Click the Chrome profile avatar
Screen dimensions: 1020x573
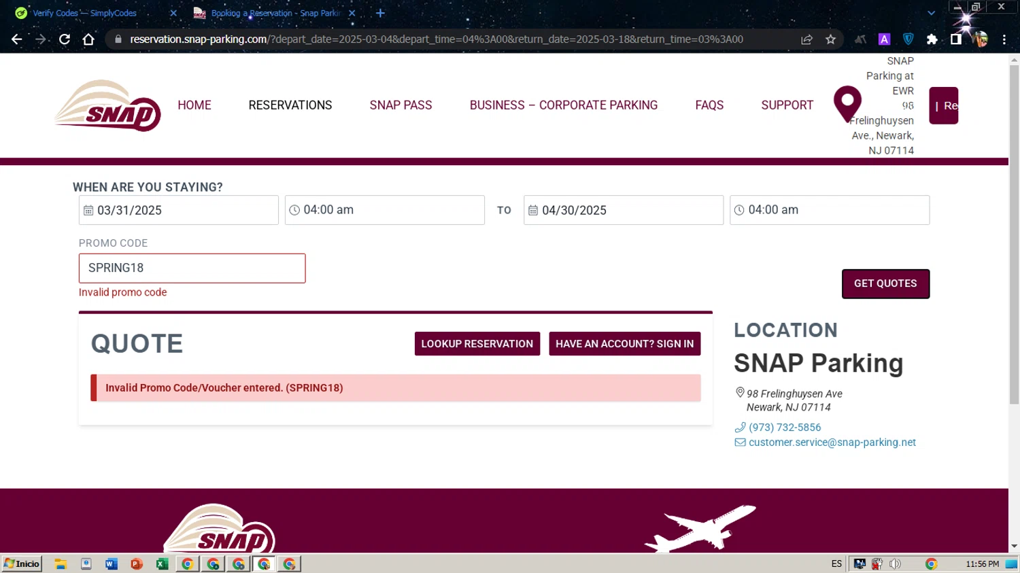(x=980, y=39)
